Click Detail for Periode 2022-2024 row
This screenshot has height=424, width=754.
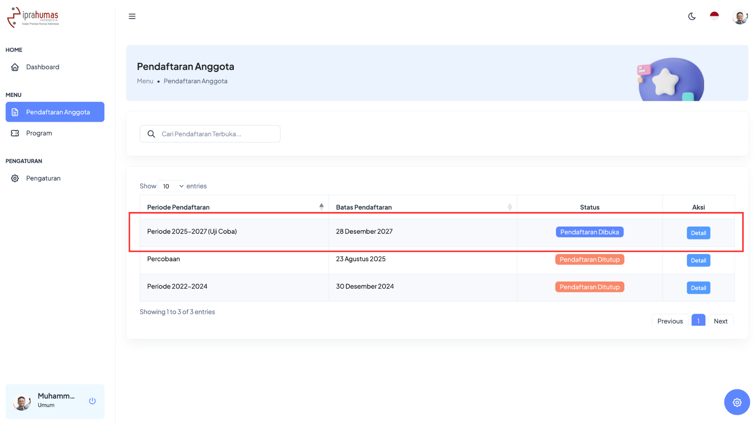coord(698,288)
